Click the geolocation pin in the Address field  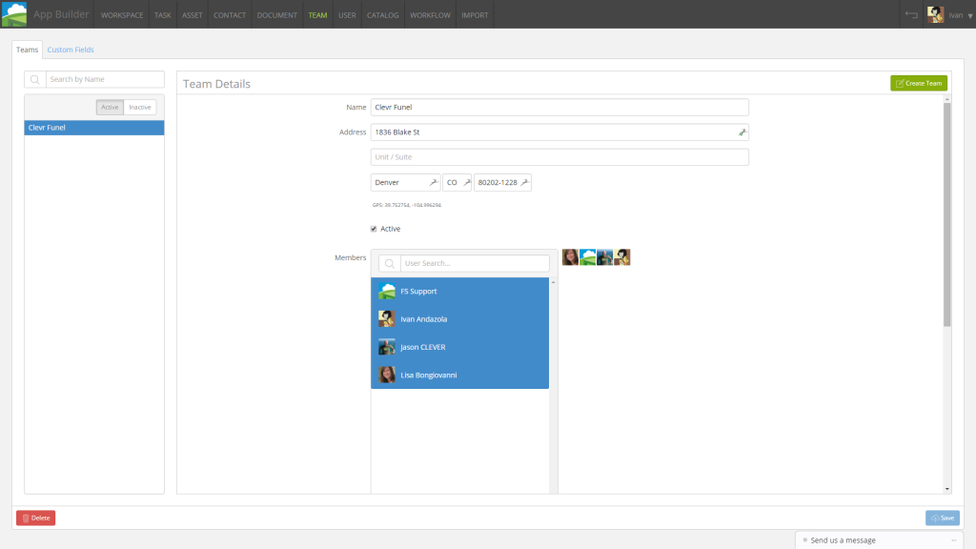click(x=742, y=132)
